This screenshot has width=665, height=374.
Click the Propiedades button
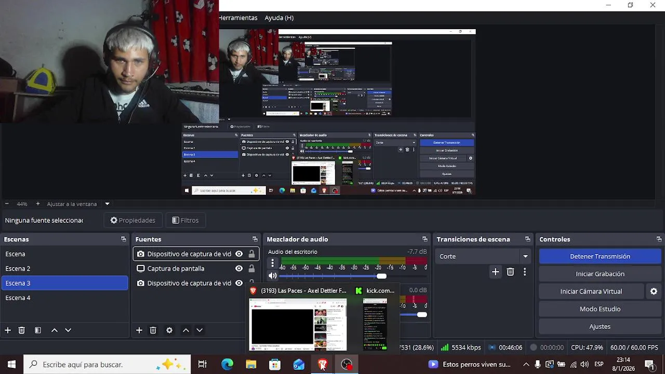click(x=133, y=220)
